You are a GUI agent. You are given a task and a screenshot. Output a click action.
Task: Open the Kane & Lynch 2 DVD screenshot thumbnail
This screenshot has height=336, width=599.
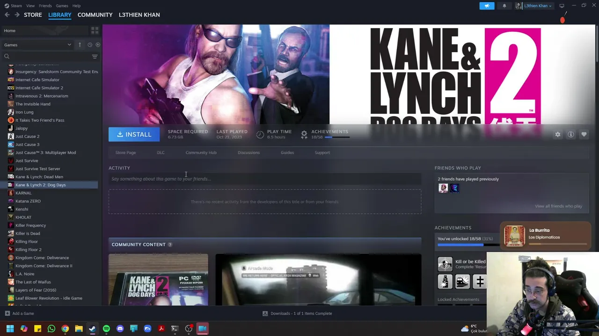pos(158,280)
